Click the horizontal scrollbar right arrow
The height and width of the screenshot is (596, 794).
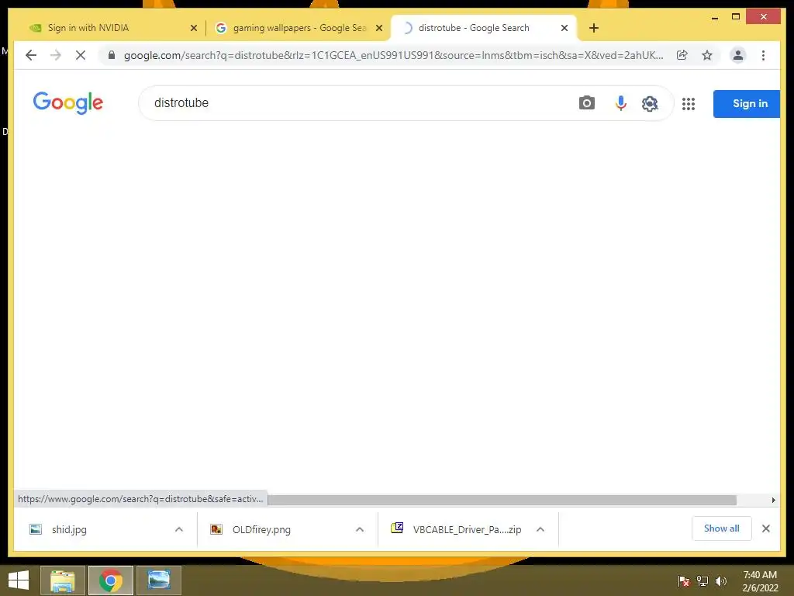tap(773, 501)
